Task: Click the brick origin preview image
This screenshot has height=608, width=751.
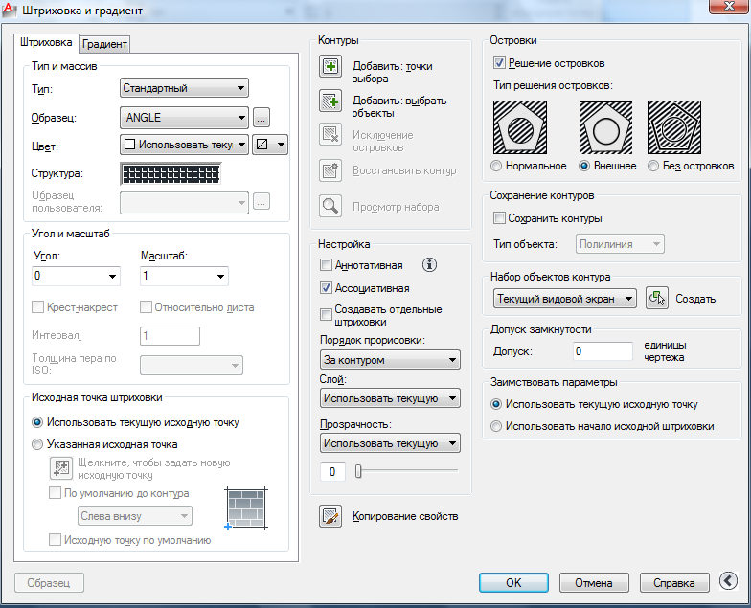Action: click(x=246, y=508)
